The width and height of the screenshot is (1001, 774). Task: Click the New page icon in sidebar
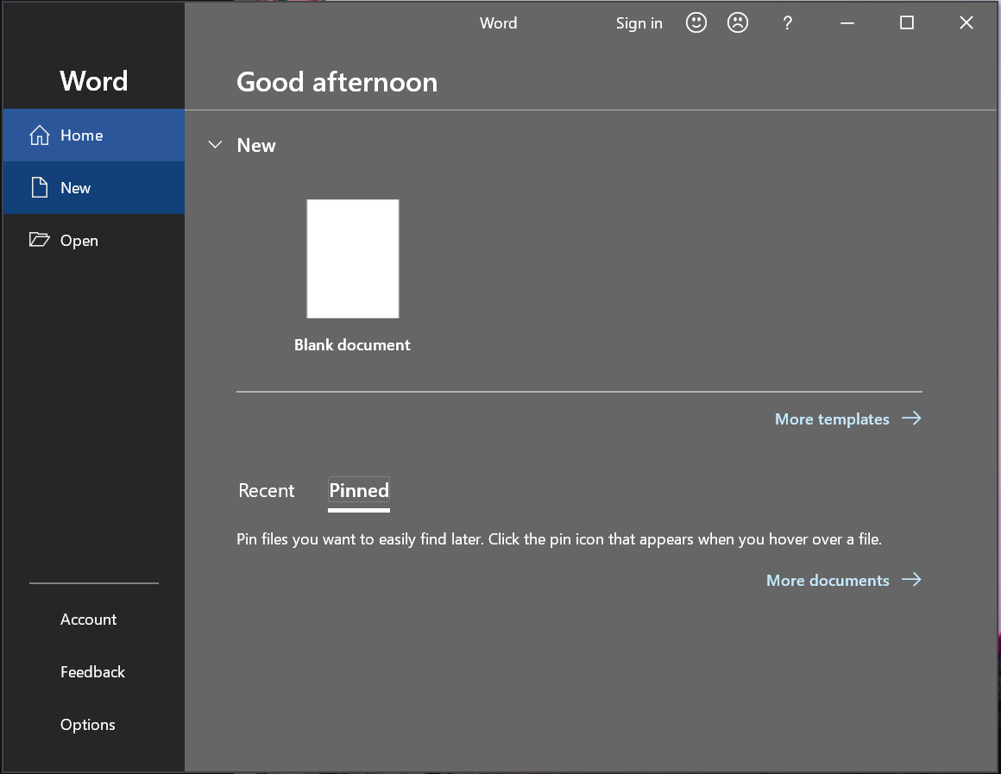[40, 188]
